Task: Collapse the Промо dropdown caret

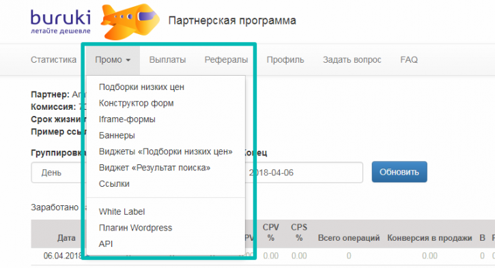Action: (x=128, y=60)
